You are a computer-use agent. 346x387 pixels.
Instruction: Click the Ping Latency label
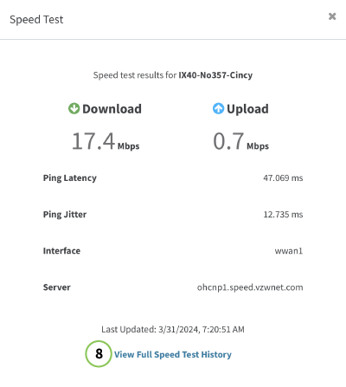click(x=70, y=178)
